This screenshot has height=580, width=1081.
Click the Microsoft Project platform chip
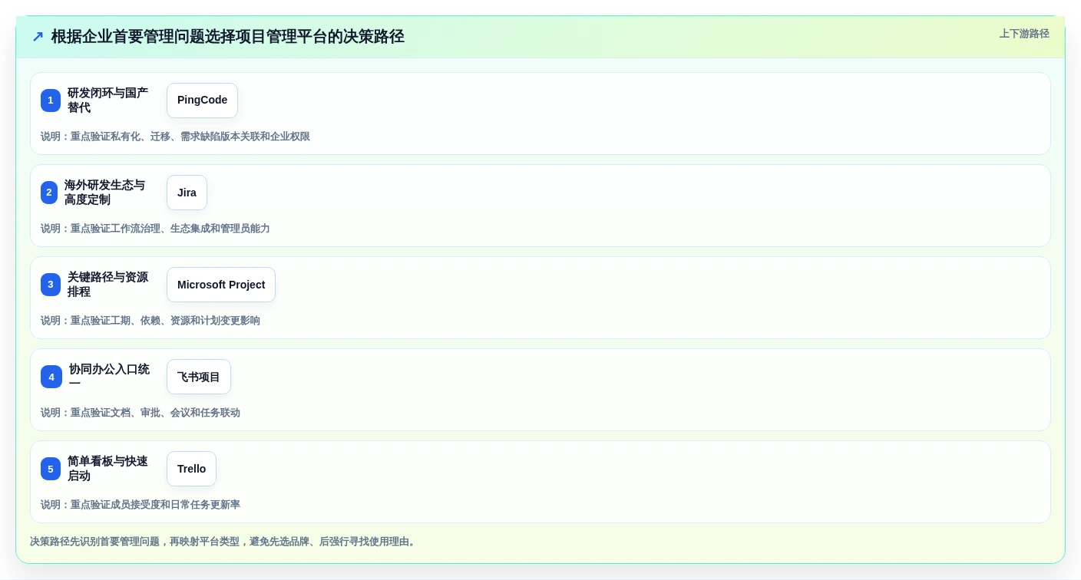pos(221,285)
